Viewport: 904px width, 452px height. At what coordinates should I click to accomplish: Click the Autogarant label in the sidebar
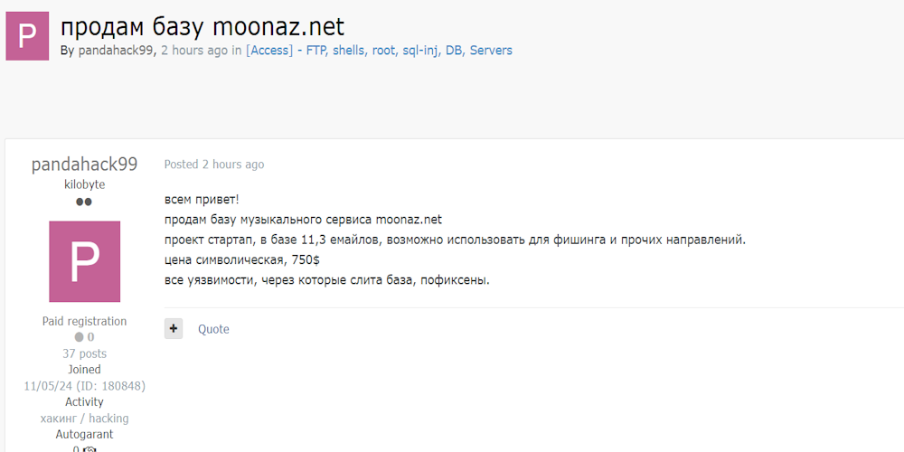84,435
